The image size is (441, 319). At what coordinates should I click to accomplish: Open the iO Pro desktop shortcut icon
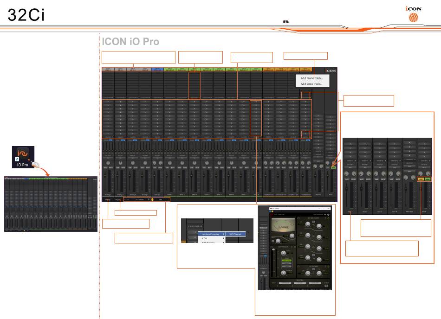point(23,157)
